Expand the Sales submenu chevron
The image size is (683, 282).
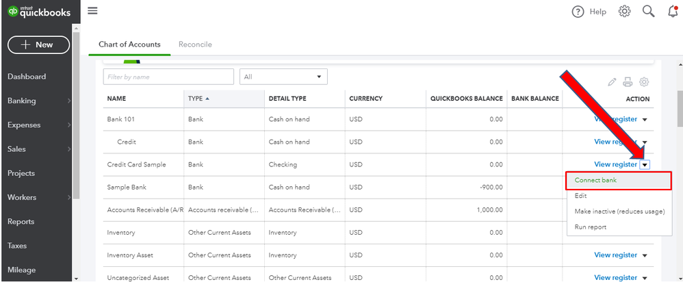(x=69, y=149)
